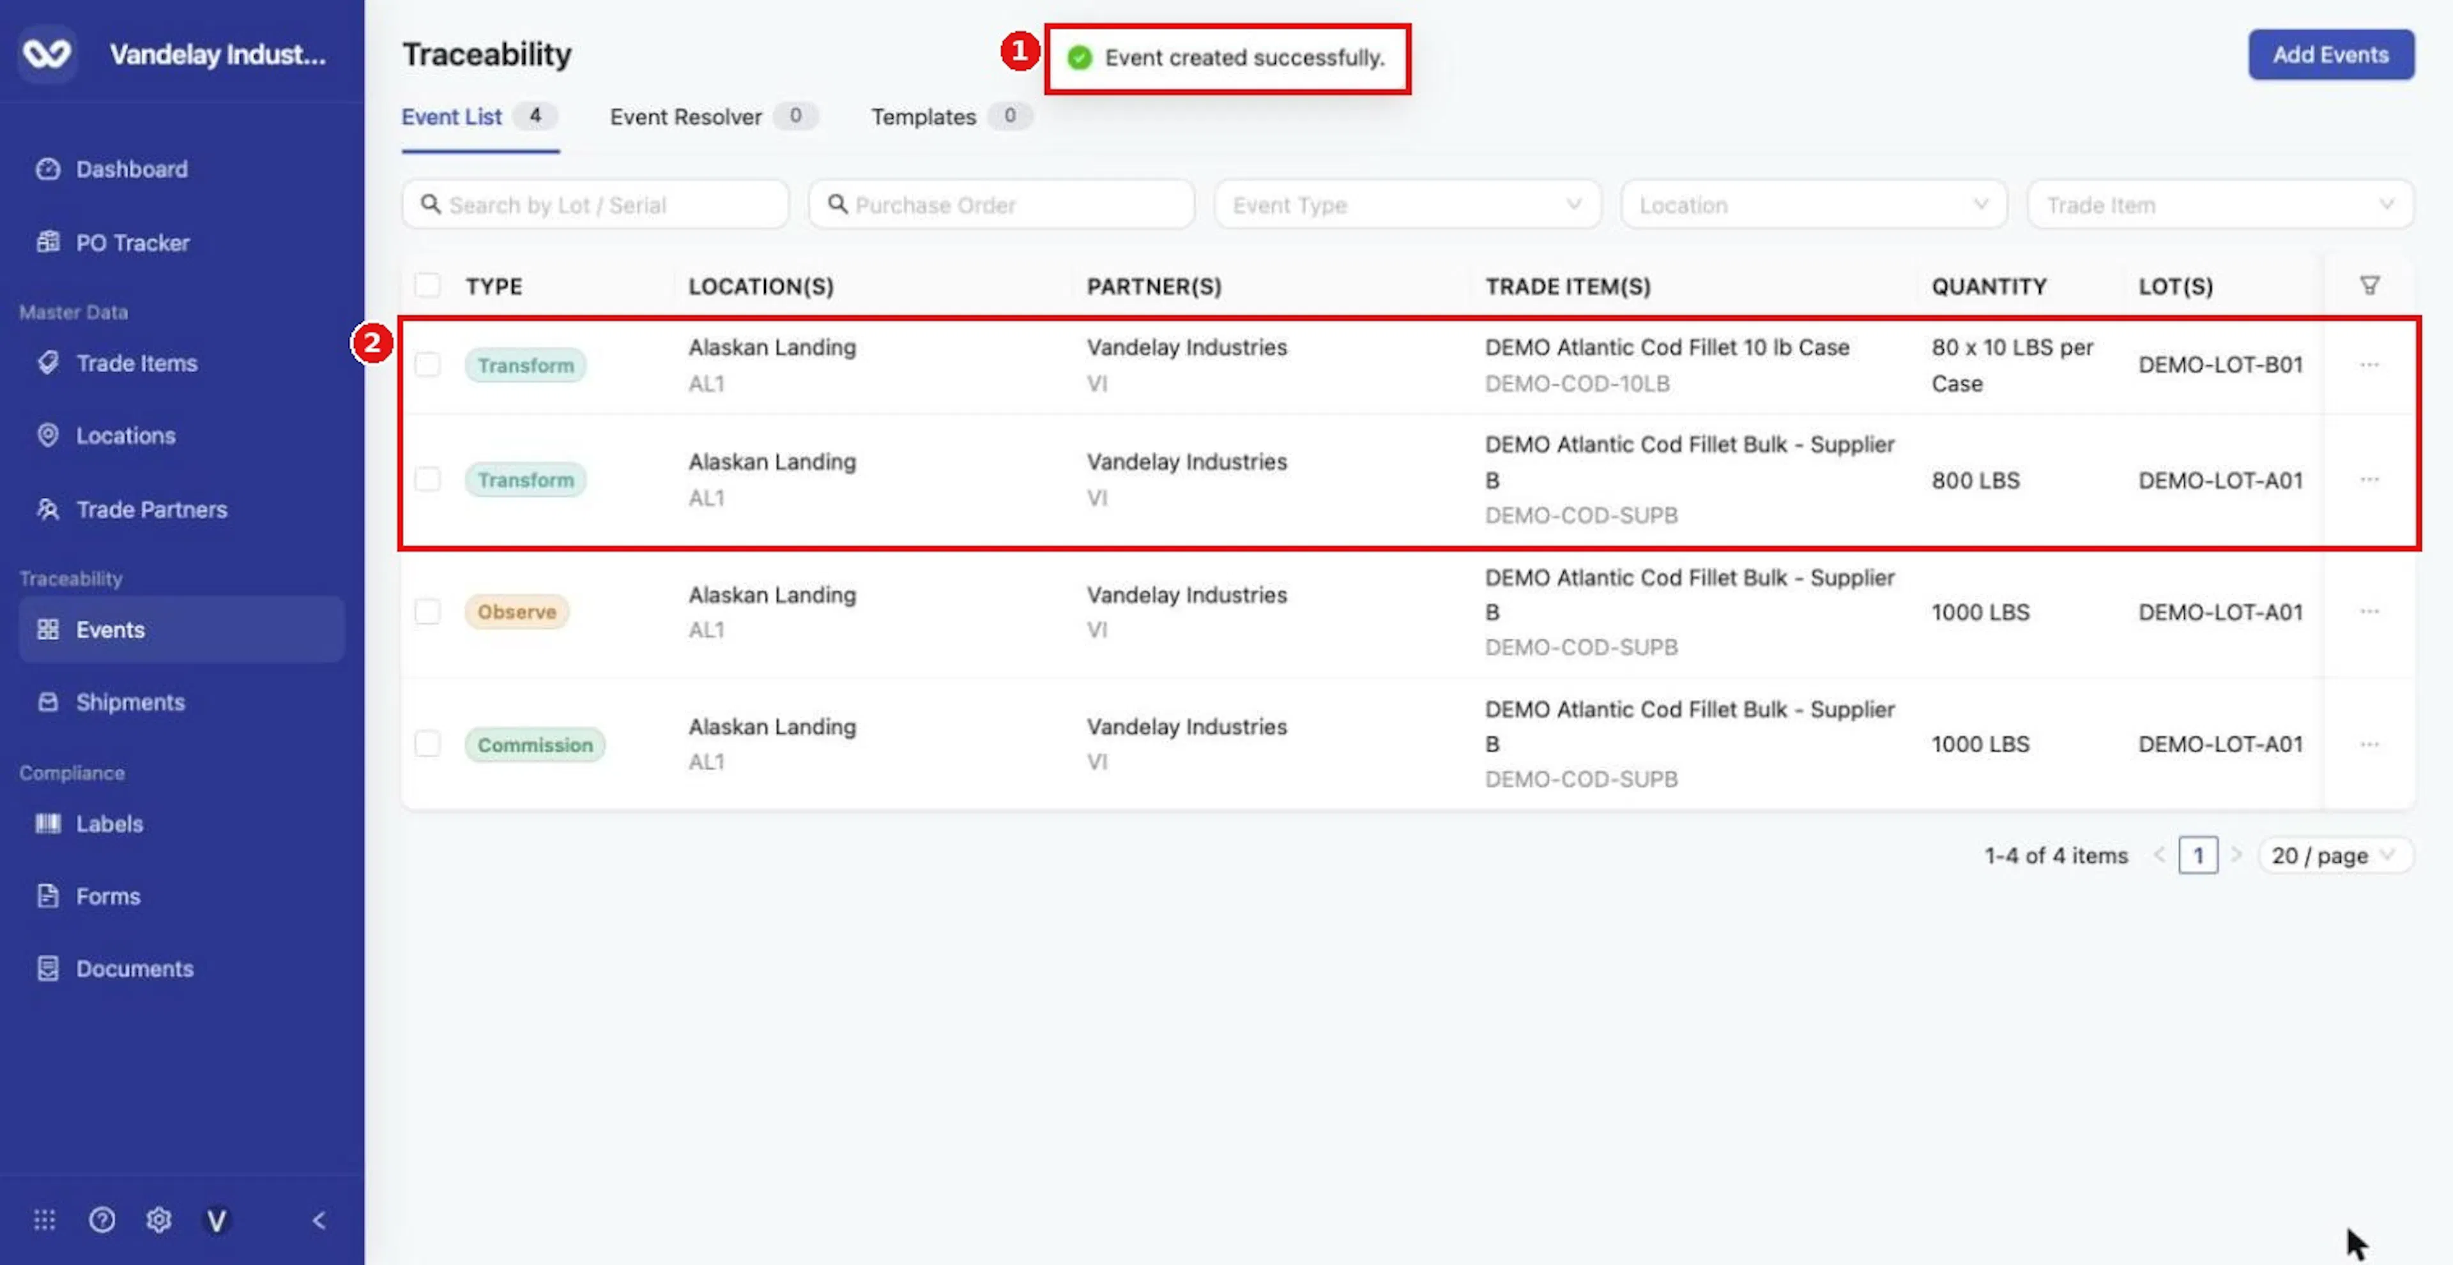
Task: Check the Commission row checkbox
Action: coord(427,743)
